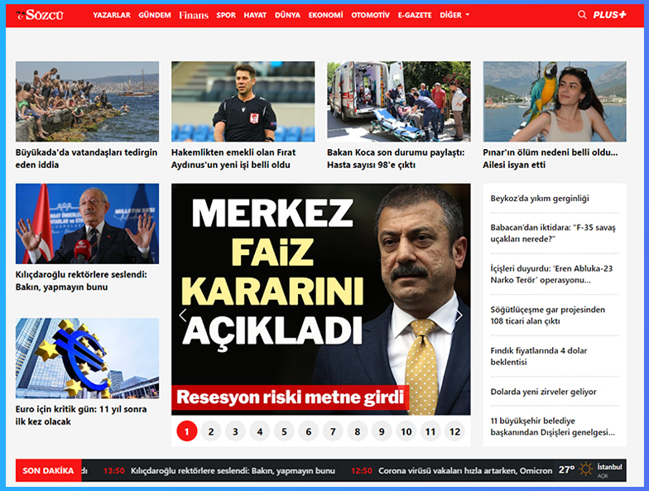Open Dolarda yeni zirveler geliyor article
Viewport: 649px width, 491px height.
click(543, 392)
